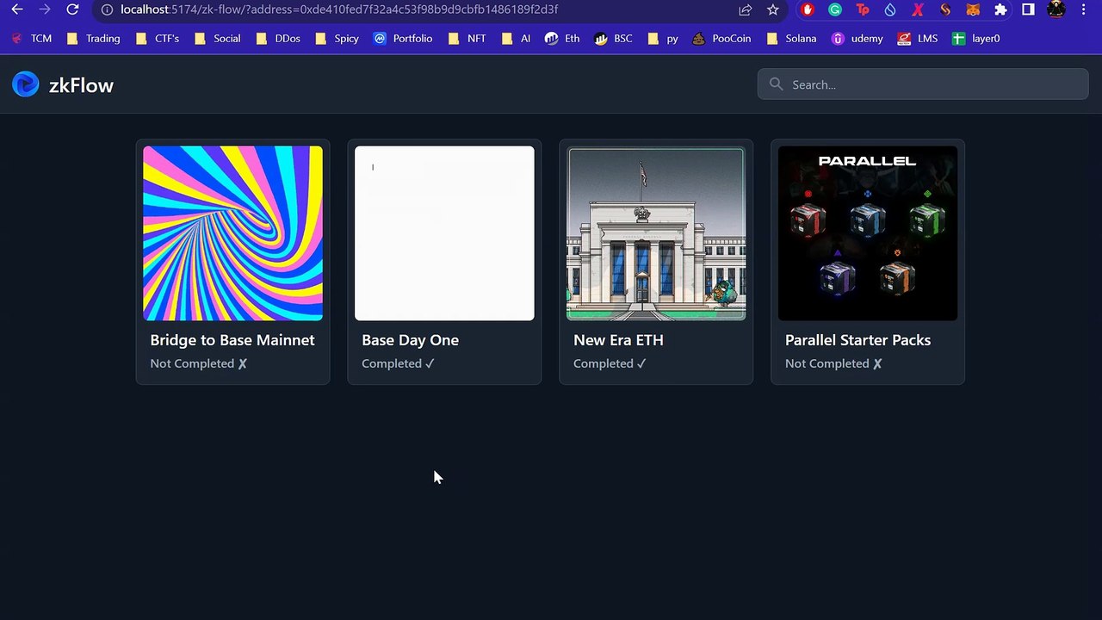Open the Parallel Starter Packs thumbnail

[x=868, y=233]
